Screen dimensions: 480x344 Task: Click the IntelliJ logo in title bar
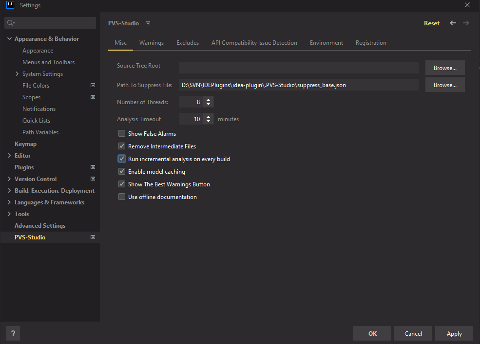(x=10, y=5)
